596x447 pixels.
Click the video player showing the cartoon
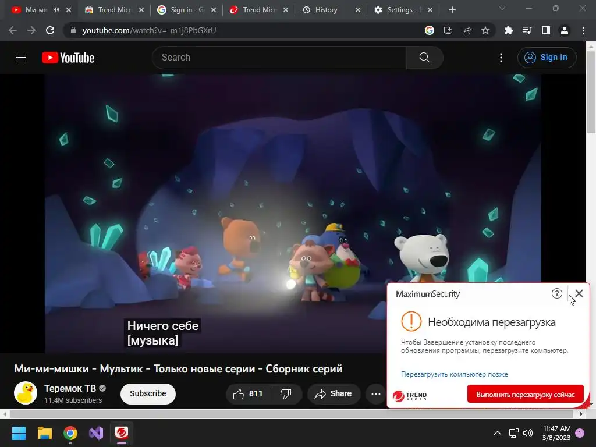(x=293, y=213)
